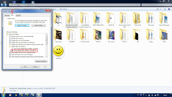Select the vidio folder

pyautogui.click(x=164, y=36)
